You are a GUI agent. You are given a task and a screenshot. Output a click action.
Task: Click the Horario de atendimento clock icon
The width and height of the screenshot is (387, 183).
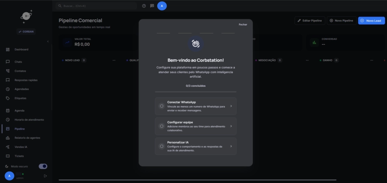point(8,120)
